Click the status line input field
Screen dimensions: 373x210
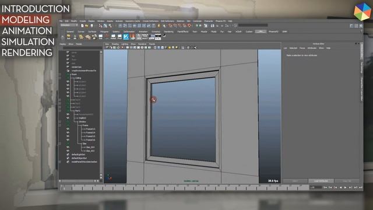253,25
